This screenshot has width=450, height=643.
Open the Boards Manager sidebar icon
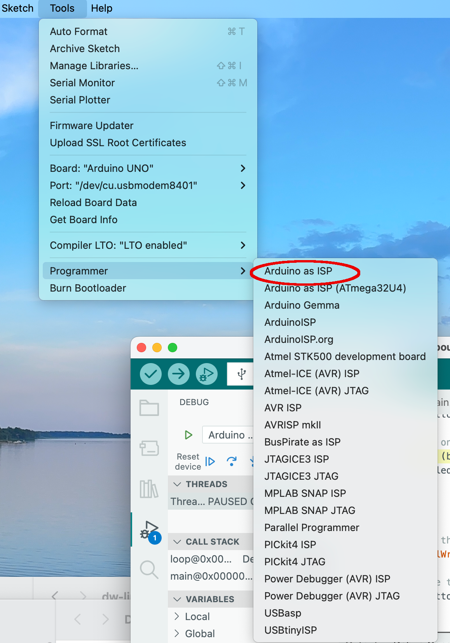coord(149,448)
